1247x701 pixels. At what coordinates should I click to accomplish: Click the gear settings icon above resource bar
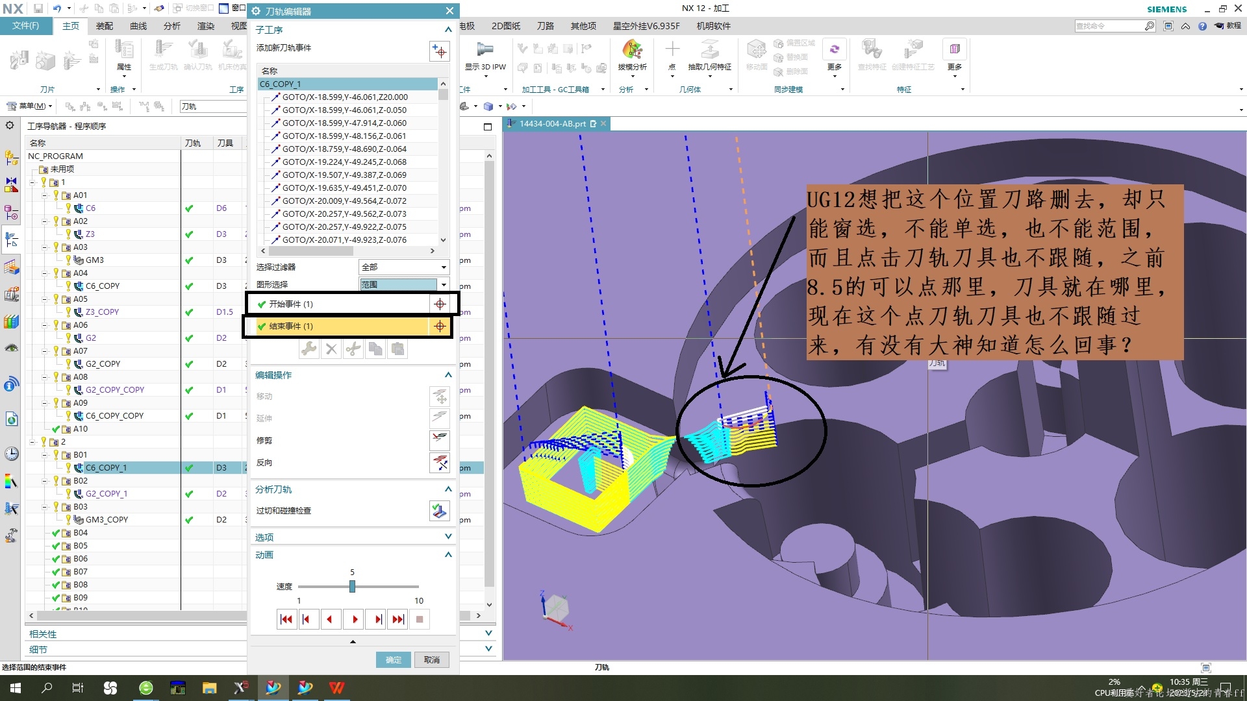pos(10,125)
